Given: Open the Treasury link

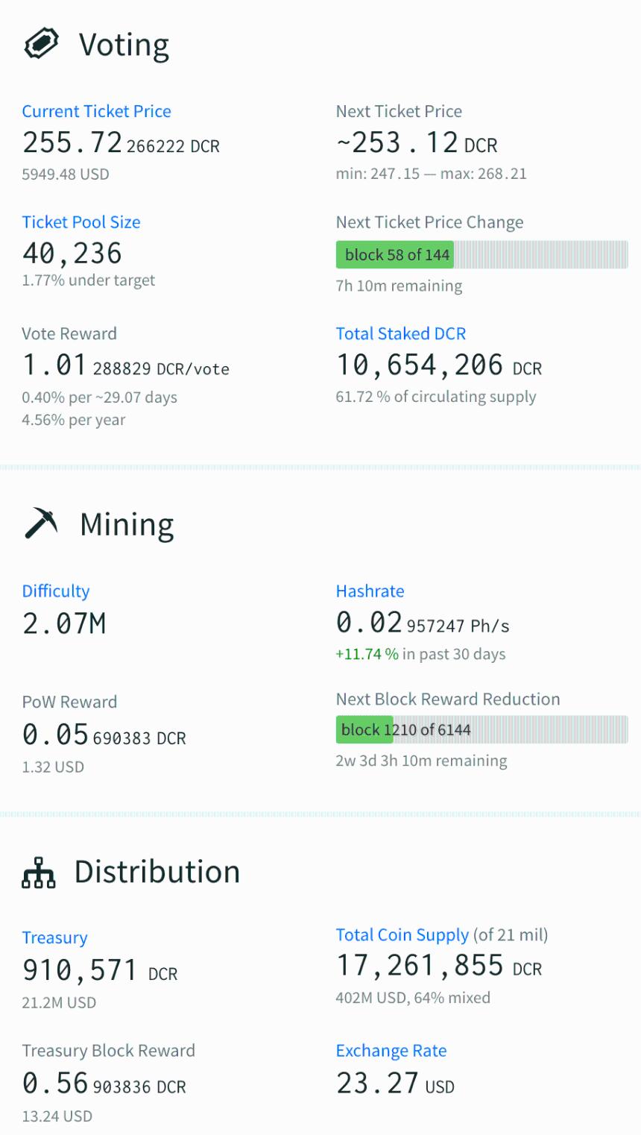Looking at the screenshot, I should click(55, 937).
